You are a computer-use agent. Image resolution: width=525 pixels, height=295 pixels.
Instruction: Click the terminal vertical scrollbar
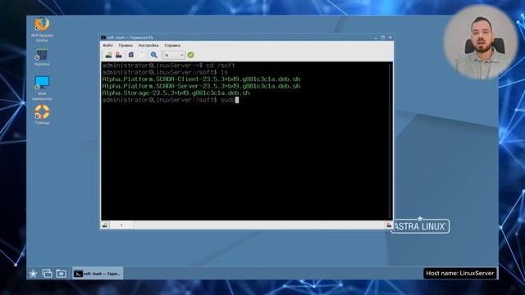(390, 140)
